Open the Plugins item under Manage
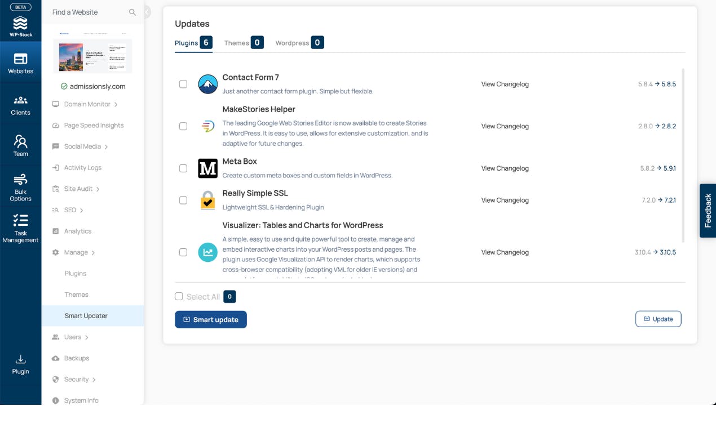This screenshot has height=428, width=716. [76, 274]
